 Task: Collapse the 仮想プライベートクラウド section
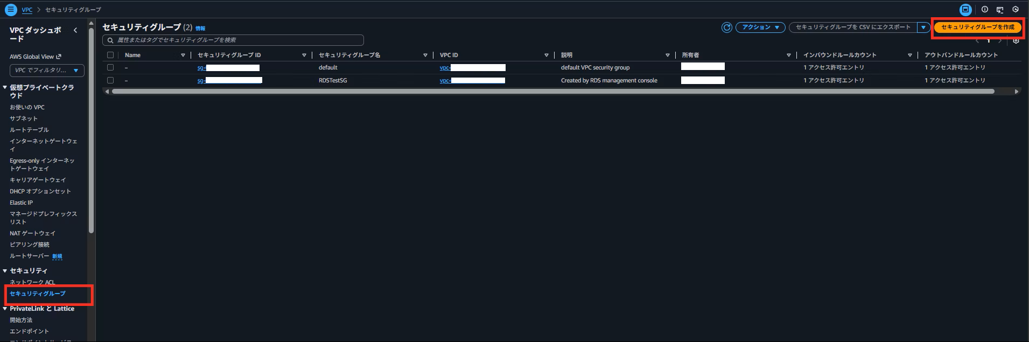coord(5,87)
